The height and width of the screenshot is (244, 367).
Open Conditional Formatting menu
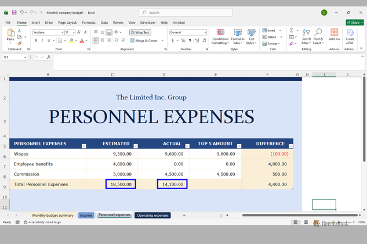(220, 36)
